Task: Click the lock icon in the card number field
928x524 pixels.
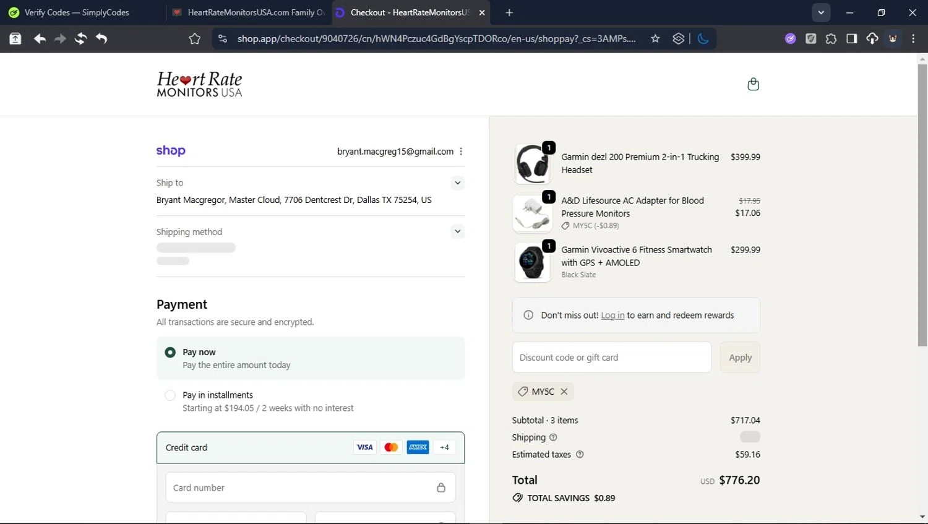Action: point(441,487)
